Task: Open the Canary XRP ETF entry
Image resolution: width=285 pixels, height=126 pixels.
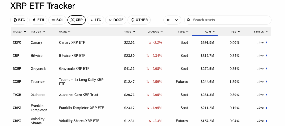Action: [x=72, y=42]
